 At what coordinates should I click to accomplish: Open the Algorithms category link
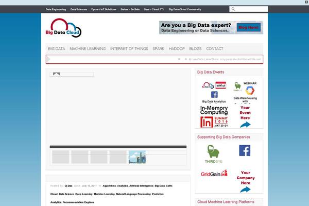(109, 186)
